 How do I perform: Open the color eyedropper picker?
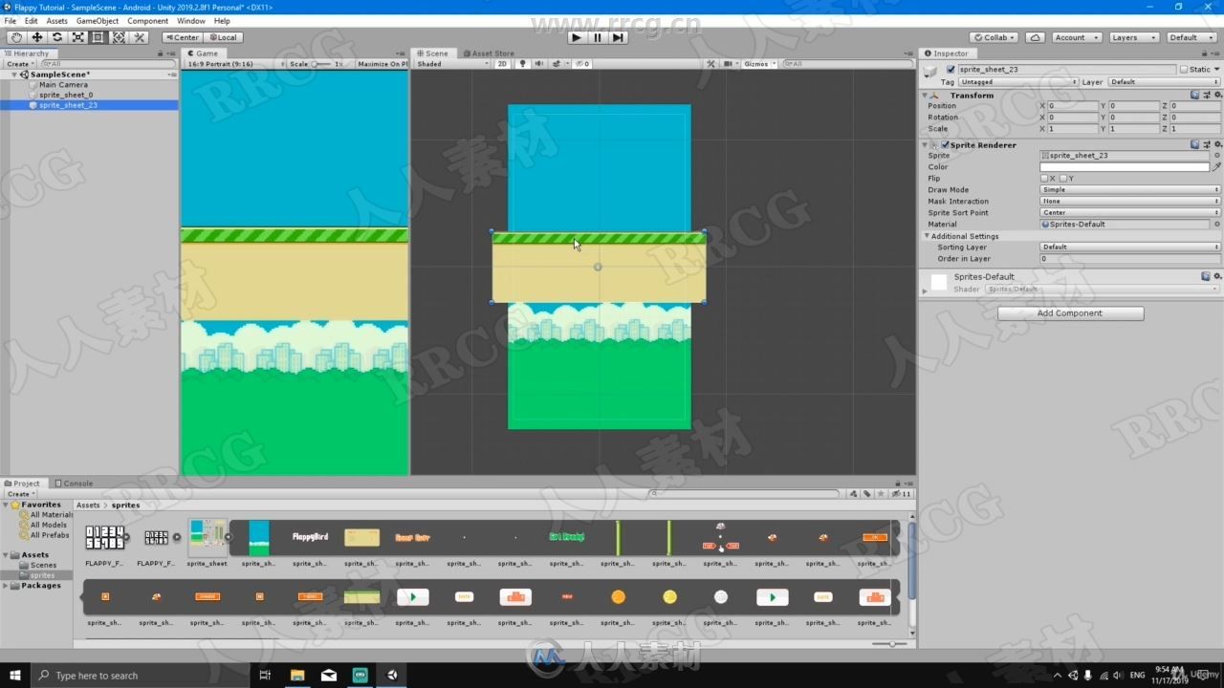point(1216,167)
